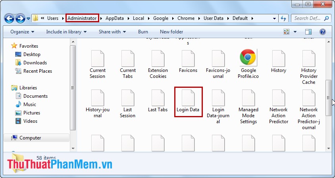Viewport: 335px width, 178px height.
Task: Click file list scrollbar up arrow
Action: click(329, 42)
